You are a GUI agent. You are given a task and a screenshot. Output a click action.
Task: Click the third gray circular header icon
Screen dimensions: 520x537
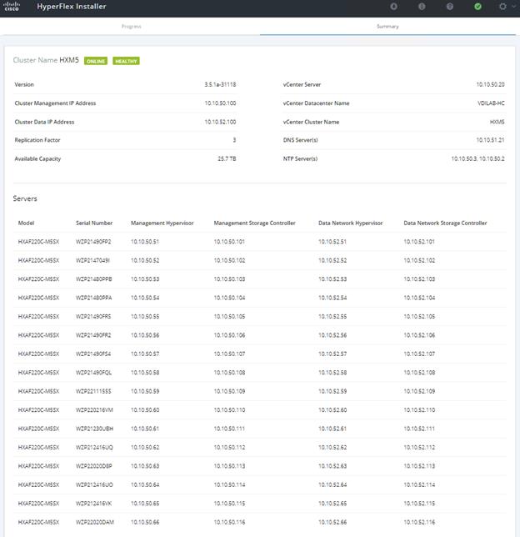[450, 6]
